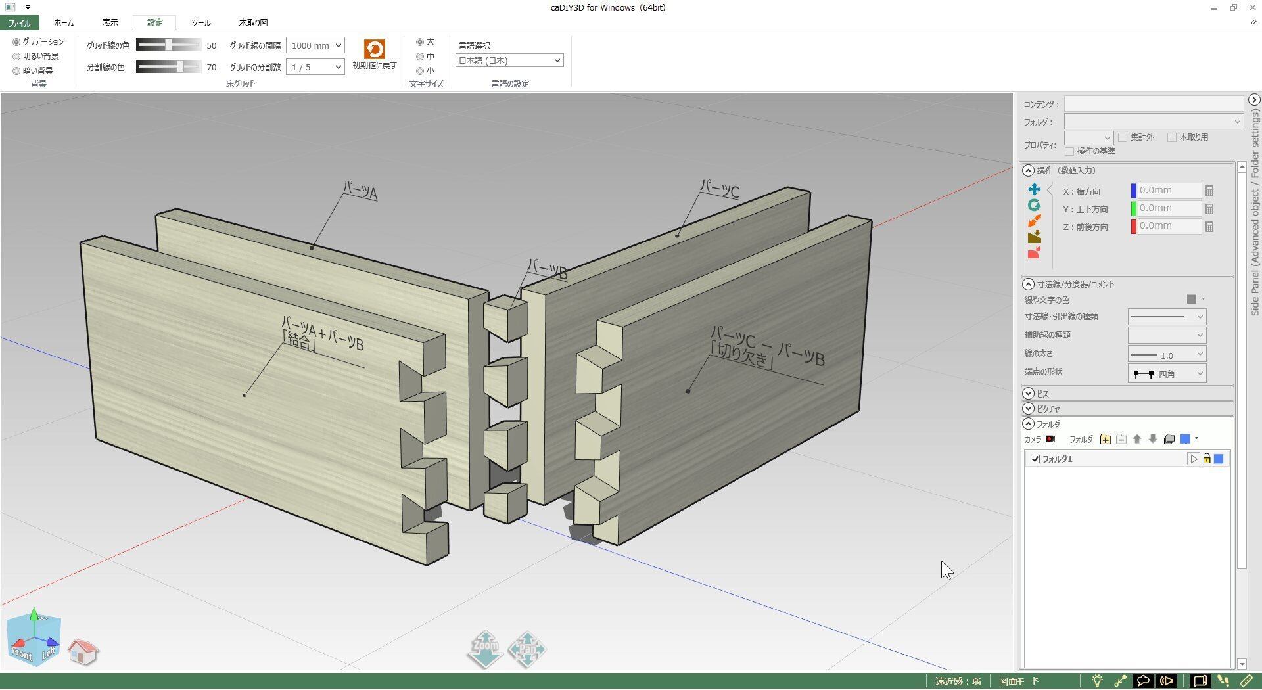
Task: Open the 木取り図 tab
Action: click(253, 22)
